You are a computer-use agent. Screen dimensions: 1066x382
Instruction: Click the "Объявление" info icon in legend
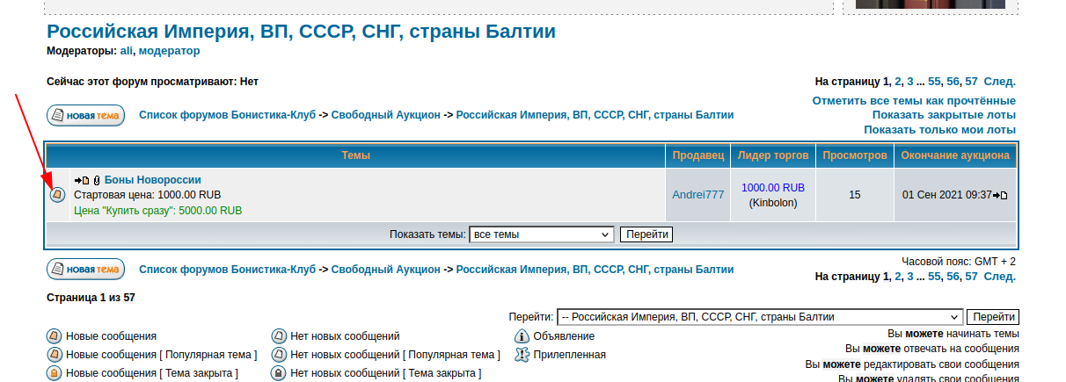click(x=521, y=336)
